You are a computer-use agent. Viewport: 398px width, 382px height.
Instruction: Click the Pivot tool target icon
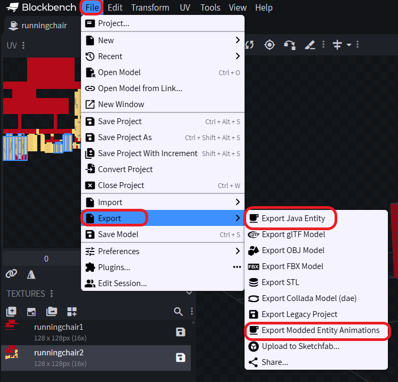[x=270, y=45]
